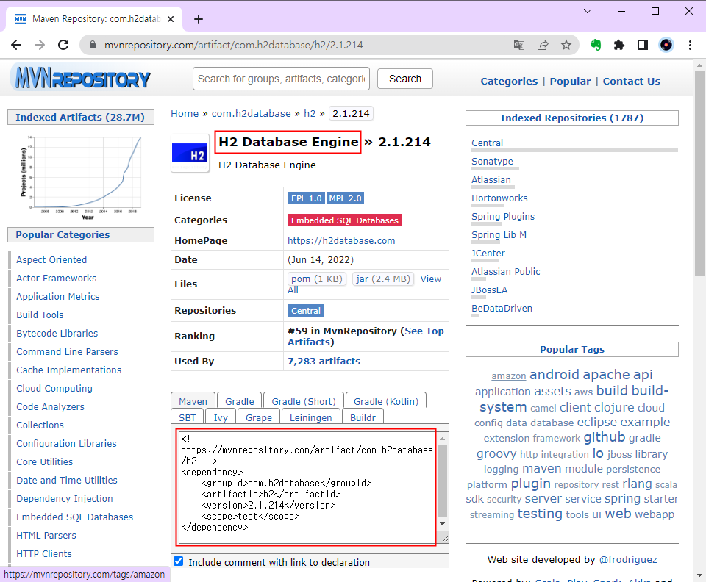View site information lock icon
Image resolution: width=706 pixels, height=582 pixels.
[93, 45]
